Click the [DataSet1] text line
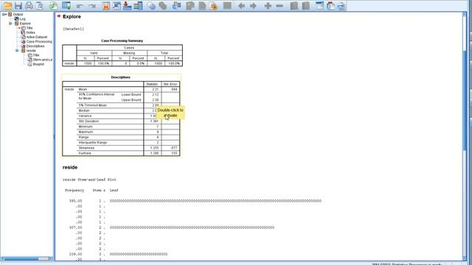Image resolution: width=472 pixels, height=265 pixels. tap(73, 29)
